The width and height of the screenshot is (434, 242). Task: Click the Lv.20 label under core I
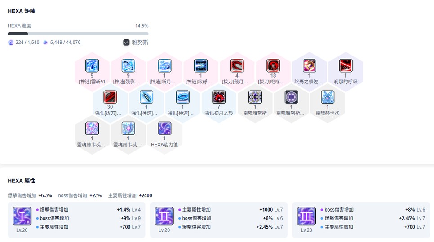point(22,230)
